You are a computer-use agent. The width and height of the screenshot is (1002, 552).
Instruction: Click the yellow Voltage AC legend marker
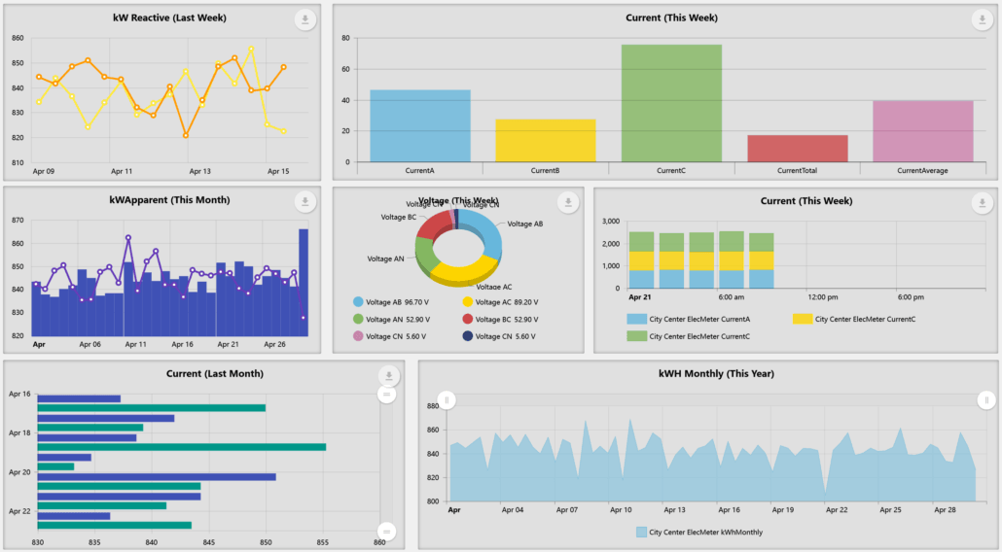point(468,302)
